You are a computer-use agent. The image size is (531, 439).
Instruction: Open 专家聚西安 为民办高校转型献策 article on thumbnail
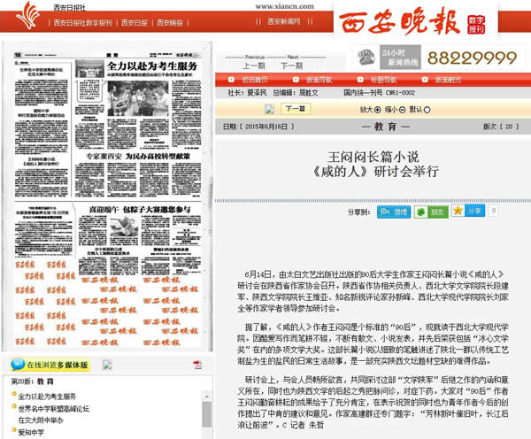click(x=138, y=156)
